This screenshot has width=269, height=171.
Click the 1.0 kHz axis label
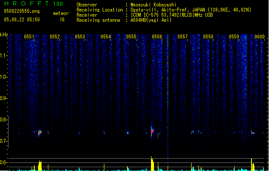click(x=4, y=77)
